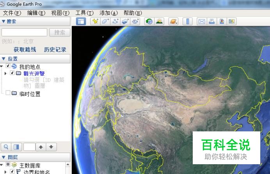Collapse the 图层 panel

(x=4, y=157)
